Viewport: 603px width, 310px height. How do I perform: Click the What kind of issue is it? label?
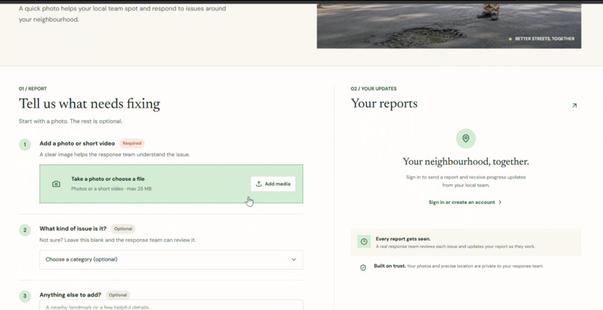(73, 229)
